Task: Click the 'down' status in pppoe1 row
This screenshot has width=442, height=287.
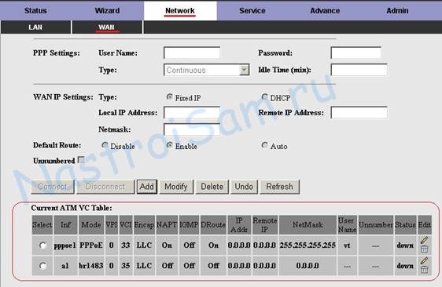Action: [x=405, y=245]
